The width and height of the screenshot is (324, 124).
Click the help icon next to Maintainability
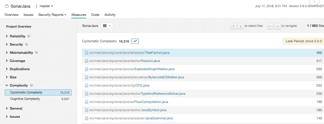tap(37, 52)
